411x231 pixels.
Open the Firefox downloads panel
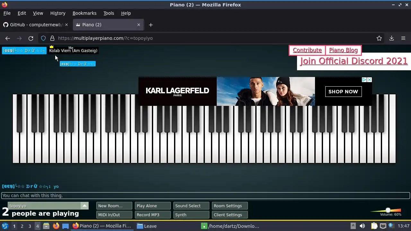[392, 38]
